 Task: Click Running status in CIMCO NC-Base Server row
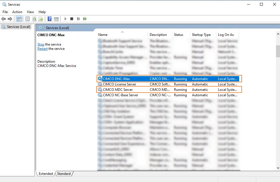coord(180,95)
